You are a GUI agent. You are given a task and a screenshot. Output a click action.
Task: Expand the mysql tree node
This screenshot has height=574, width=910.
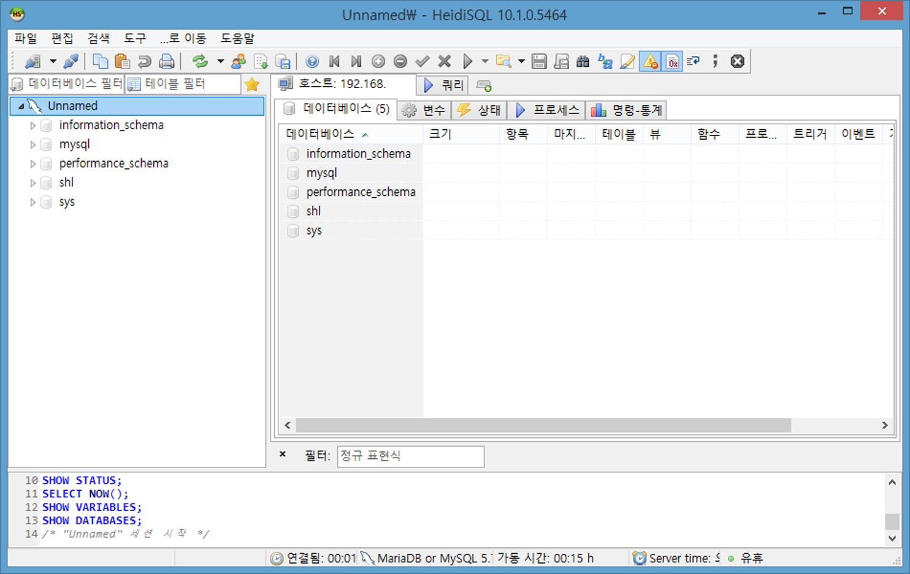[x=33, y=145]
